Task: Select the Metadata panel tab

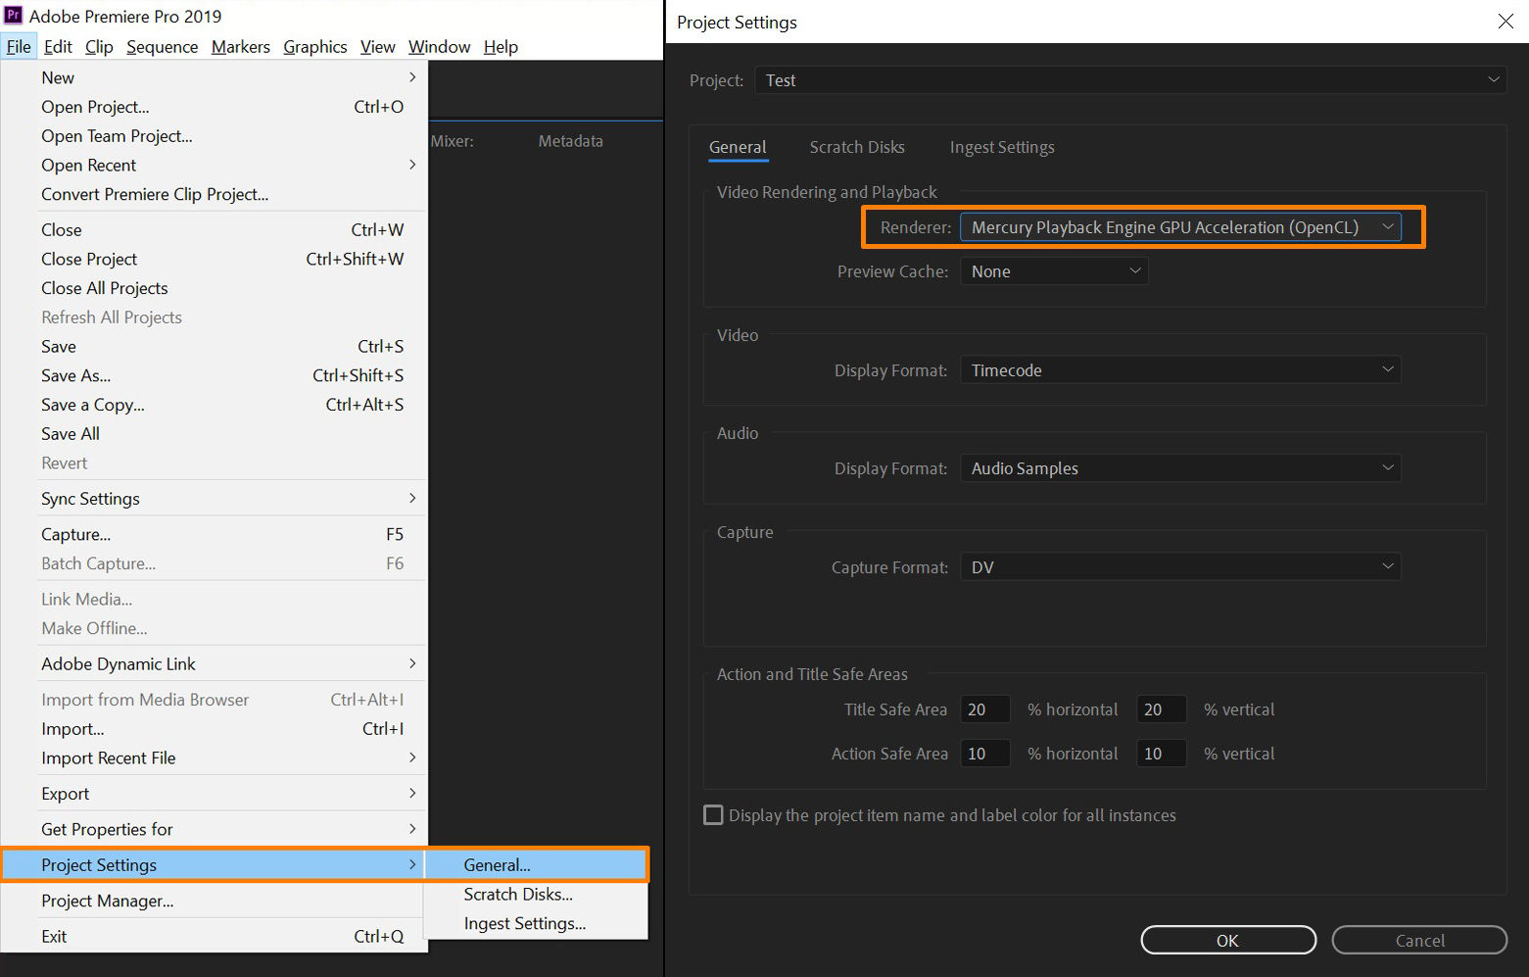Action: point(570,141)
